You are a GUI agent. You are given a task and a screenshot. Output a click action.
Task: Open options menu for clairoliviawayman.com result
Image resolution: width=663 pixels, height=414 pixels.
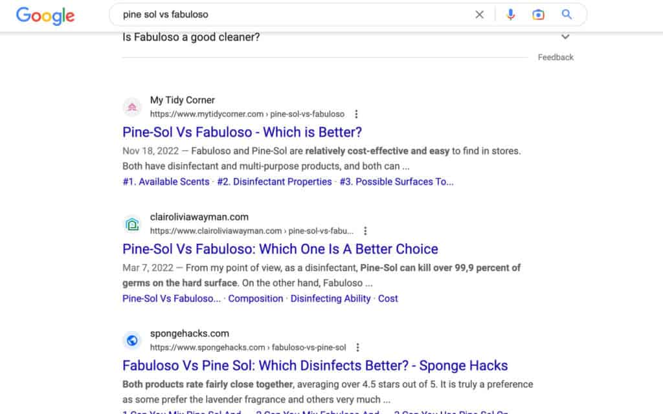365,231
